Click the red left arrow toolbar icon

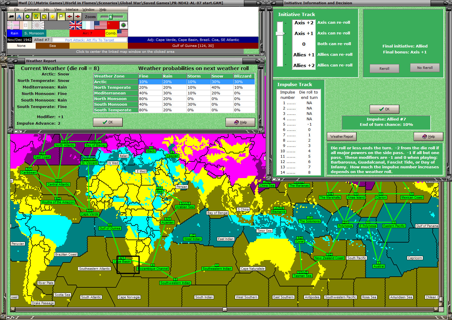tap(69, 17)
